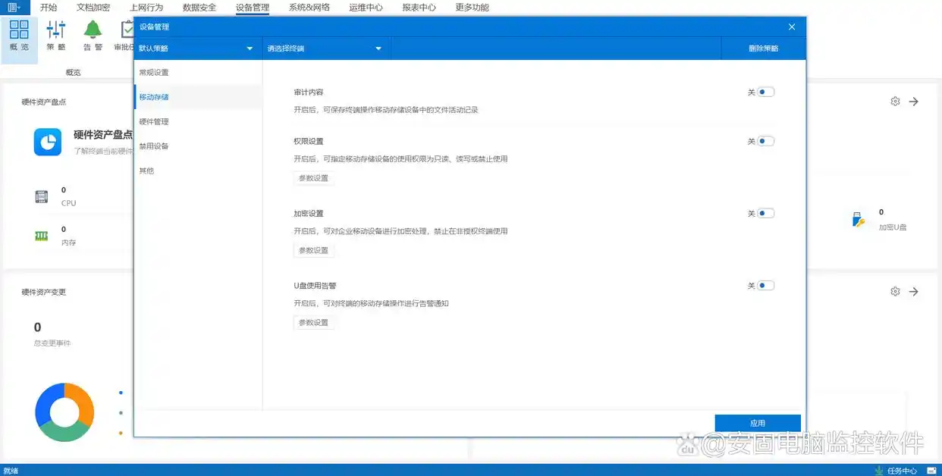Click the 任务中心 download icon in status bar

coord(878,470)
